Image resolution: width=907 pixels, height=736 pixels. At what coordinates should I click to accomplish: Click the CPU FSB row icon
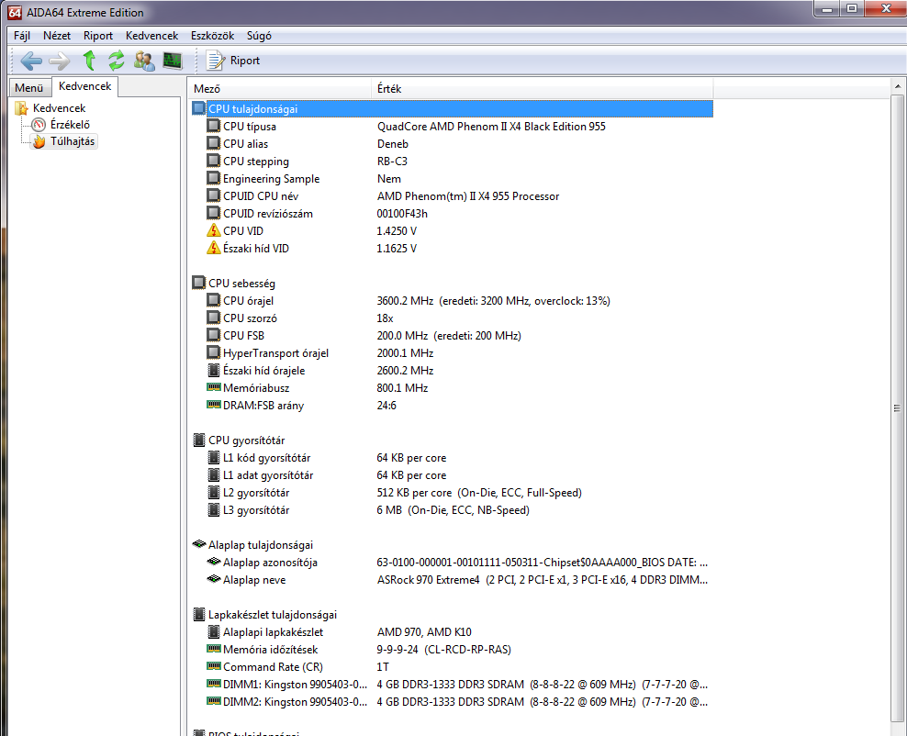tap(214, 335)
